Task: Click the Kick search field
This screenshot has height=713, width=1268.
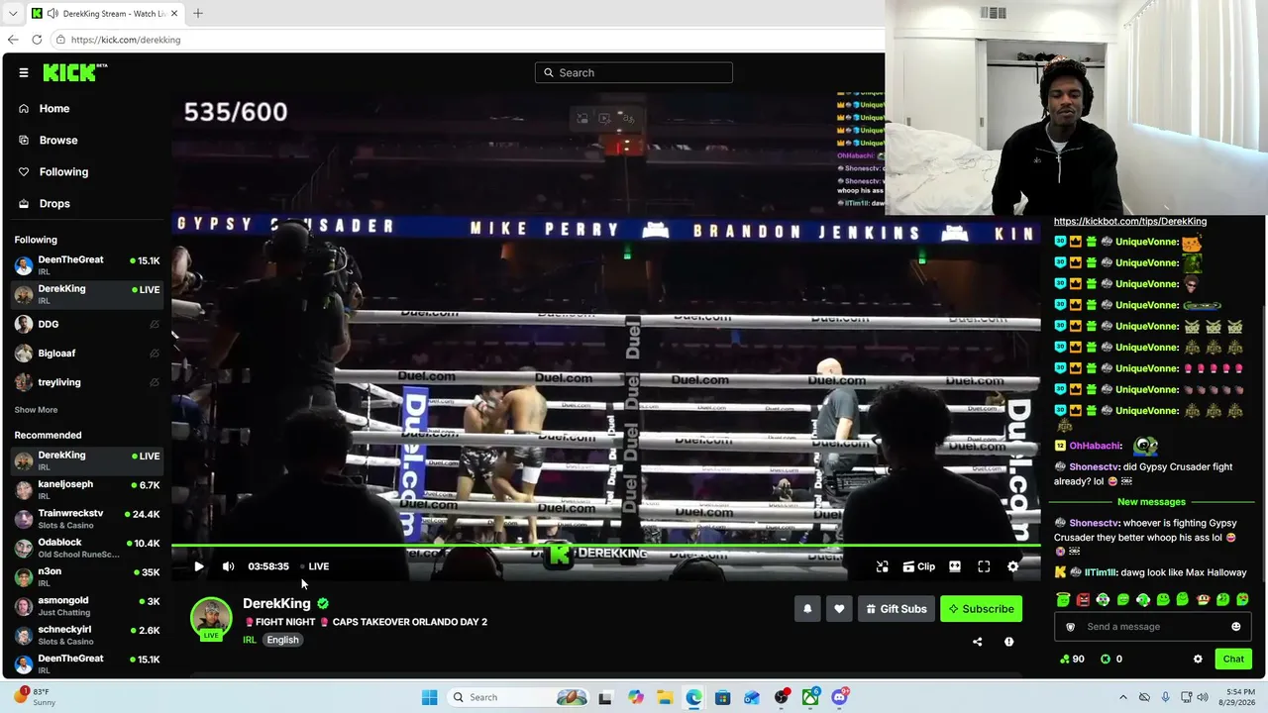Action: 634,72
